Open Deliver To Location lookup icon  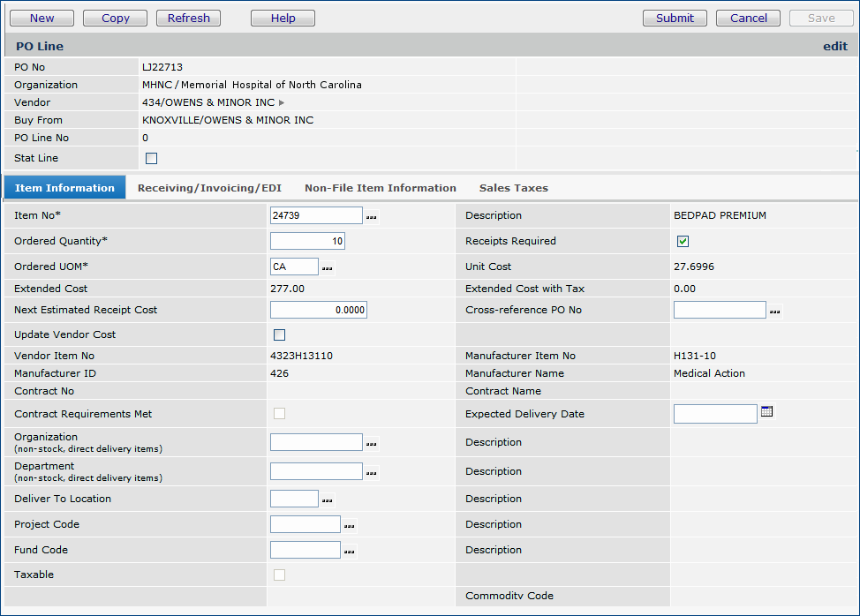point(328,500)
